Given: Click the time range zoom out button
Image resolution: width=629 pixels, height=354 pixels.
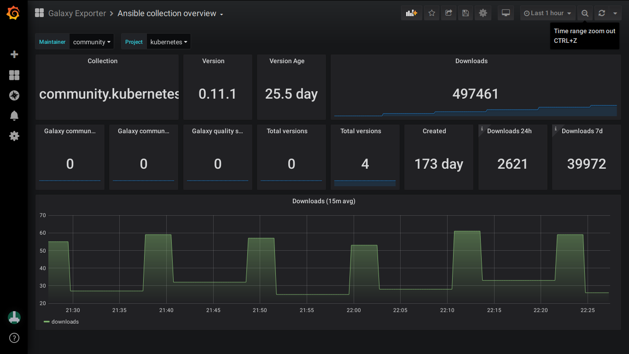Looking at the screenshot, I should 585,13.
